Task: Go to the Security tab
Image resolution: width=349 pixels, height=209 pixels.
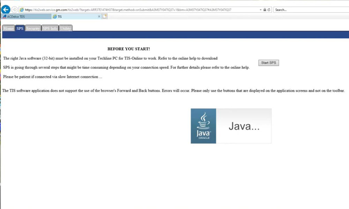Action: tap(33, 29)
